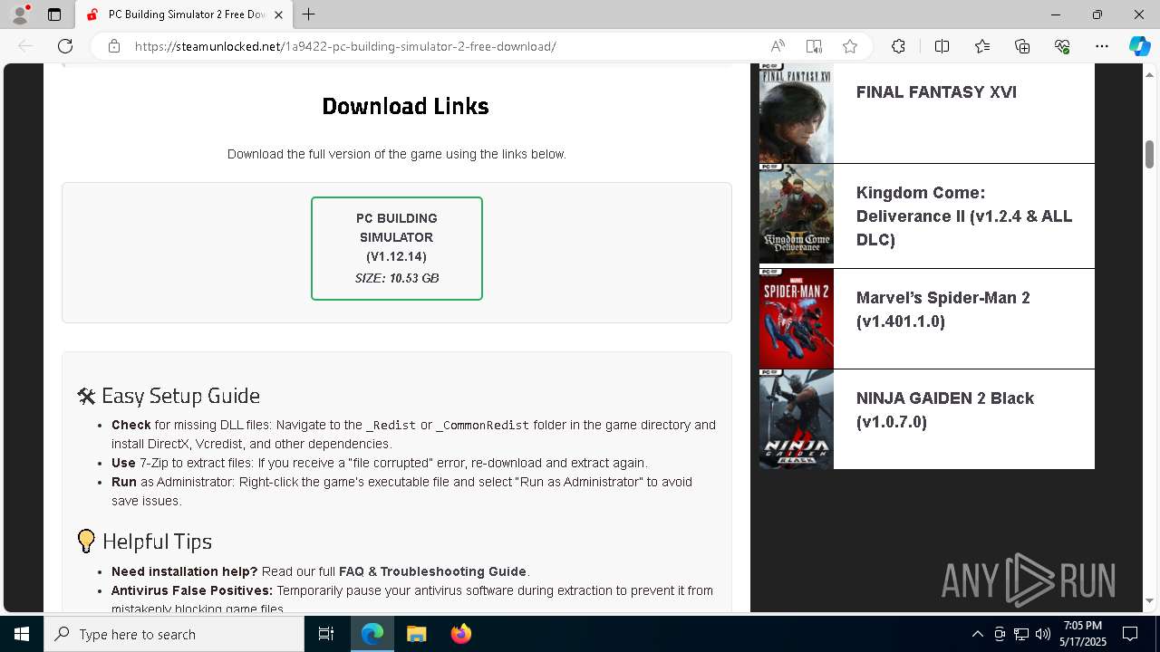Open Settings and more ellipsis menu
Screen dimensions: 1160x652
click(x=1102, y=46)
